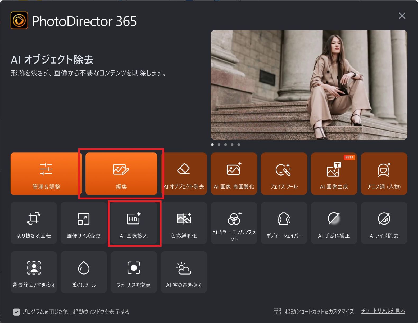Open the 管理＆調整 module tile

coord(46,174)
